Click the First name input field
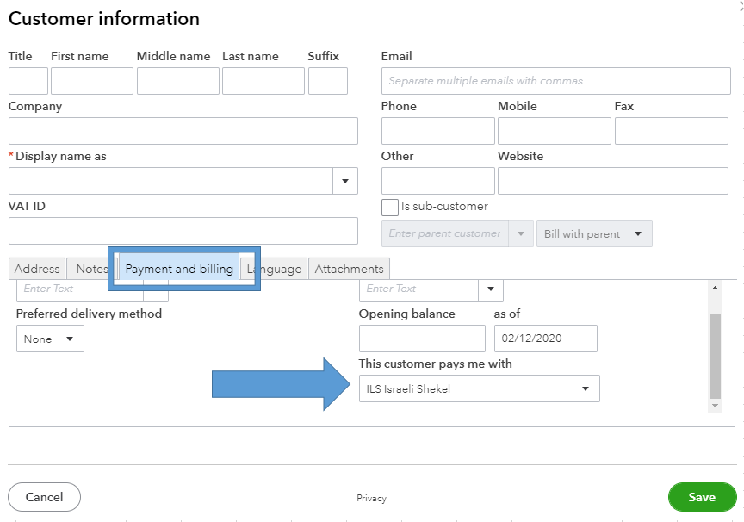Screen dimensions: 744x522 (91, 81)
